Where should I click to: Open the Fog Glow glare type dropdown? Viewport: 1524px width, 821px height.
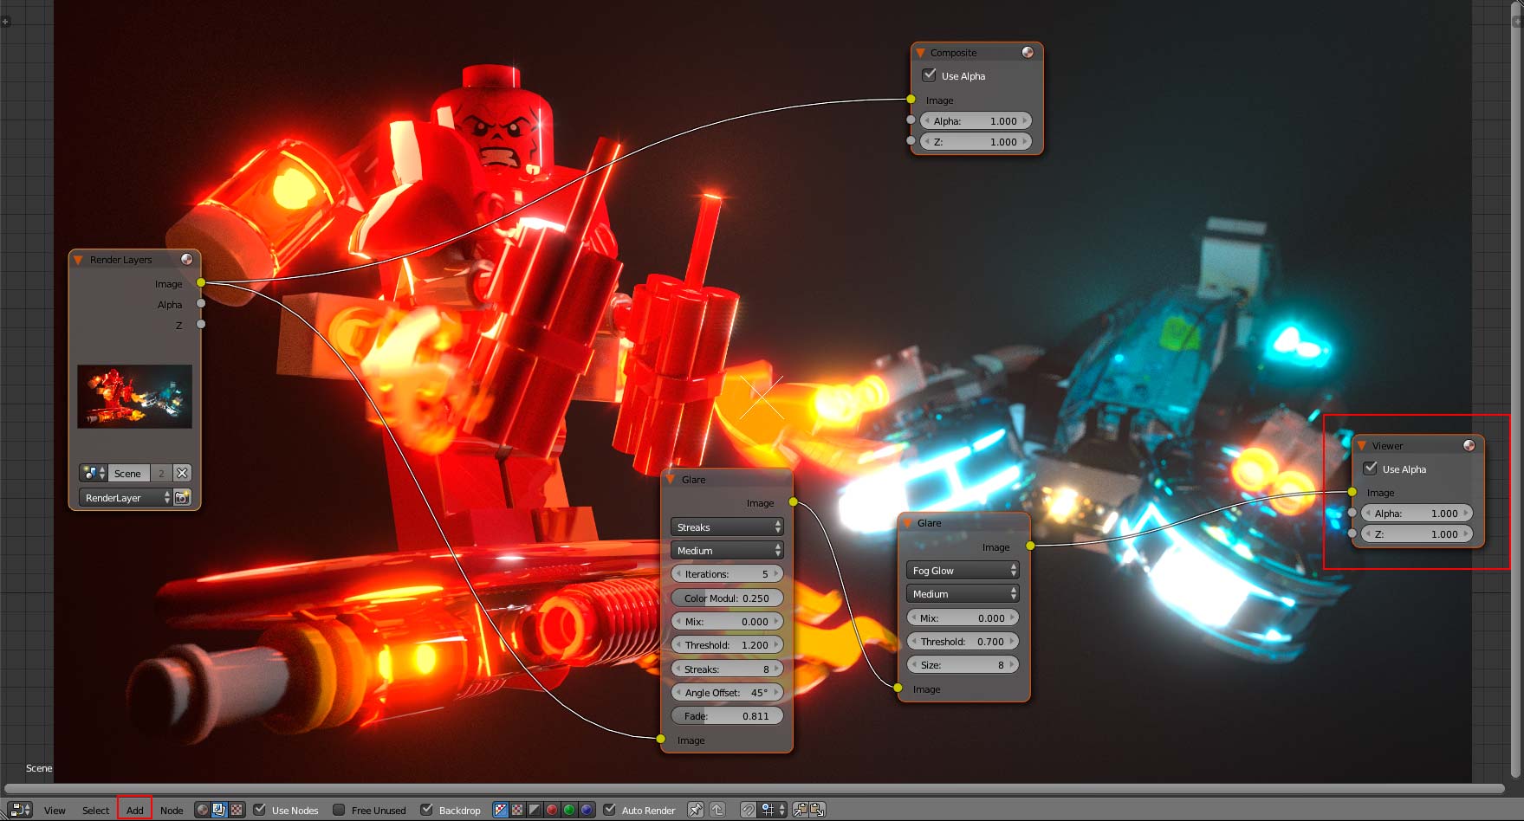click(x=963, y=570)
